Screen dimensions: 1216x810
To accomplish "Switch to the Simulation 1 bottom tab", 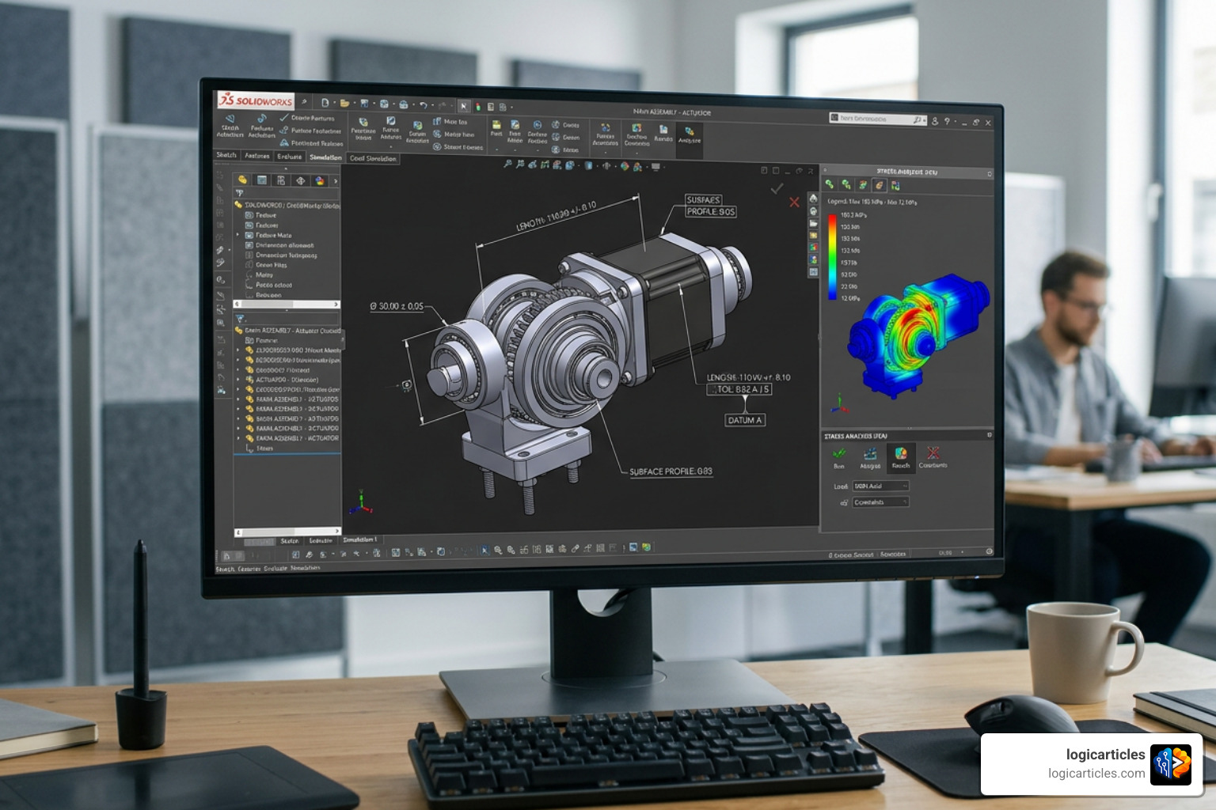I will 359,539.
